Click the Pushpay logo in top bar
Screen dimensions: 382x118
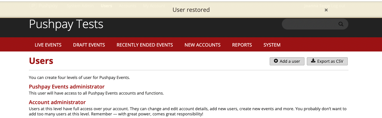pyautogui.click(x=44, y=6)
